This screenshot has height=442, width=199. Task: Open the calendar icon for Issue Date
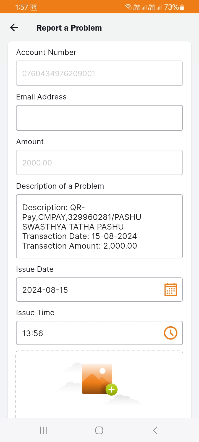click(x=171, y=290)
